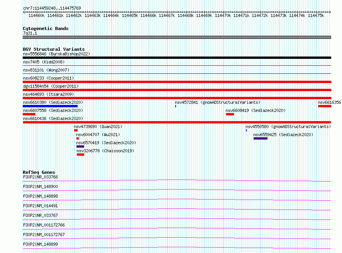342x253 pixels.
Task: Click the FOXP2|NM_001172767 transcript label
Action: 44,235
